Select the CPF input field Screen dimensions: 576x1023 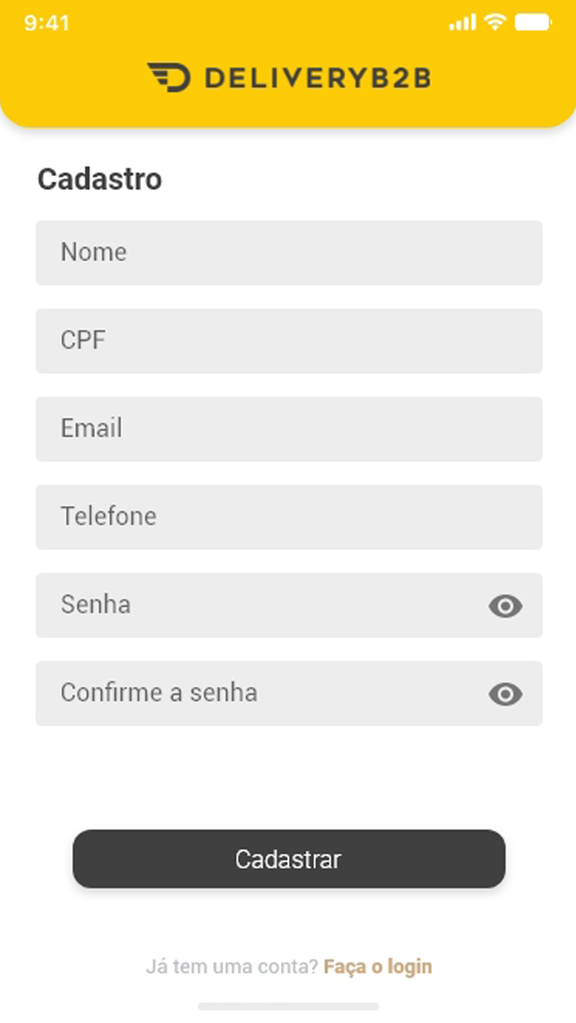point(289,341)
